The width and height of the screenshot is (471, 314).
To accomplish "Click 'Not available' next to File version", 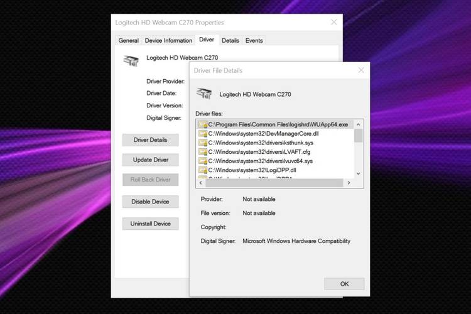I will coord(259,213).
